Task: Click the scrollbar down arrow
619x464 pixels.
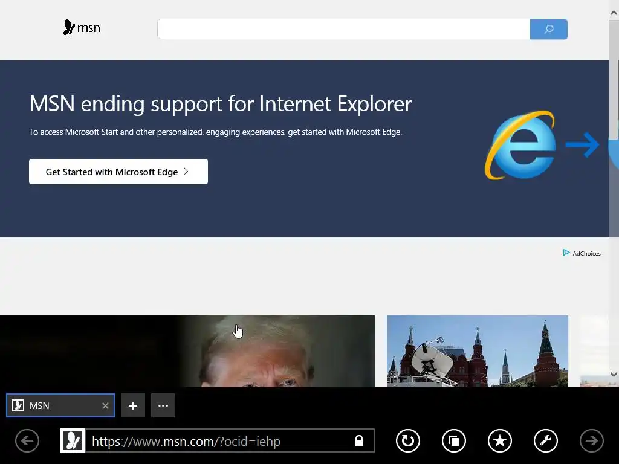Action: pos(614,373)
